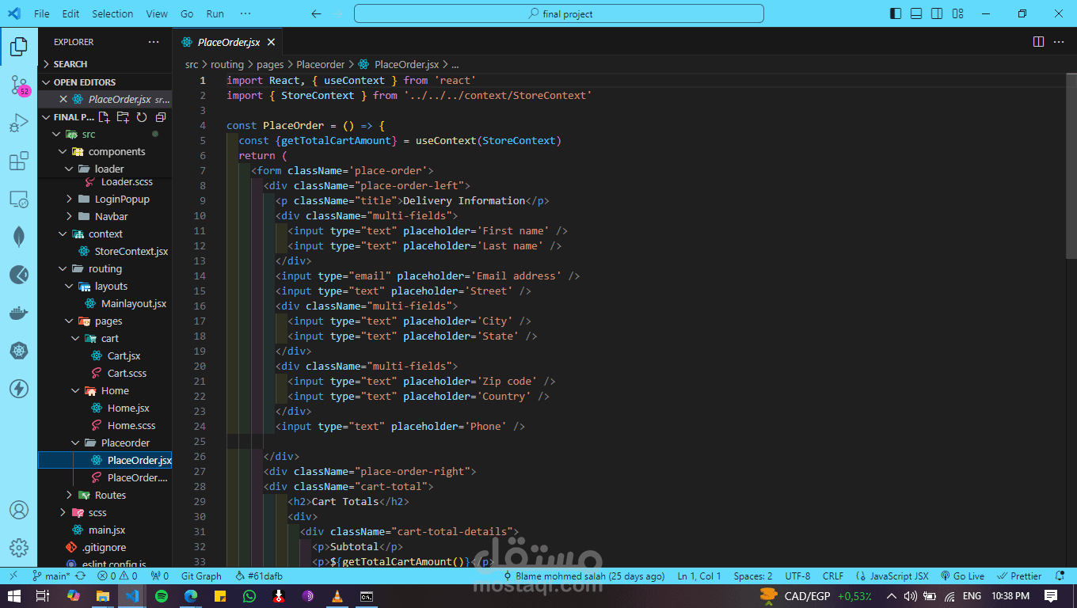Open the Manage gear menu
The width and height of the screenshot is (1077, 608).
coord(19,548)
